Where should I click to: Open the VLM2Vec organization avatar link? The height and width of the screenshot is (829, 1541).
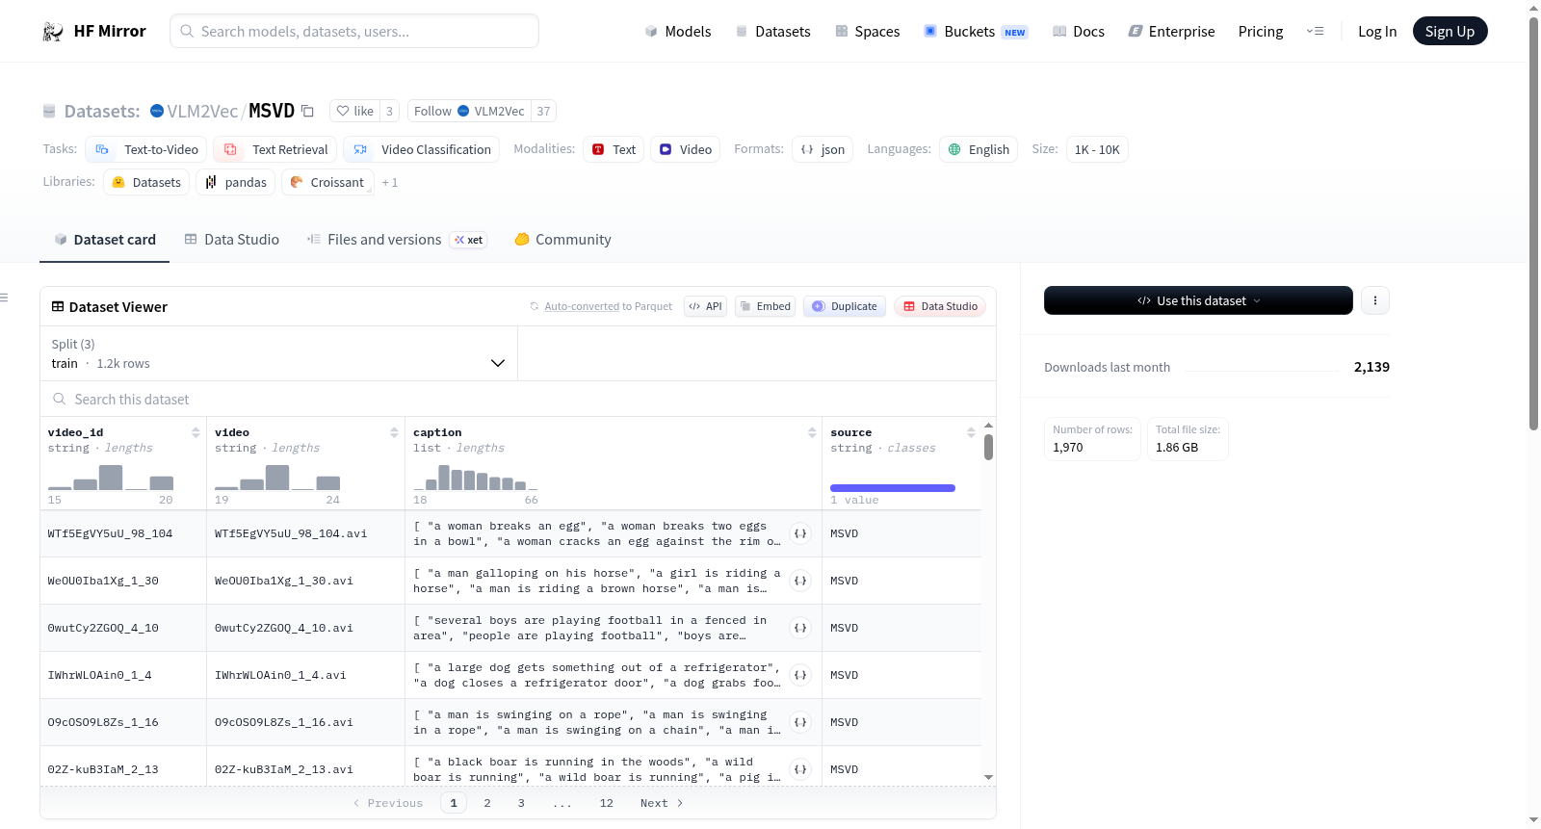tap(157, 111)
